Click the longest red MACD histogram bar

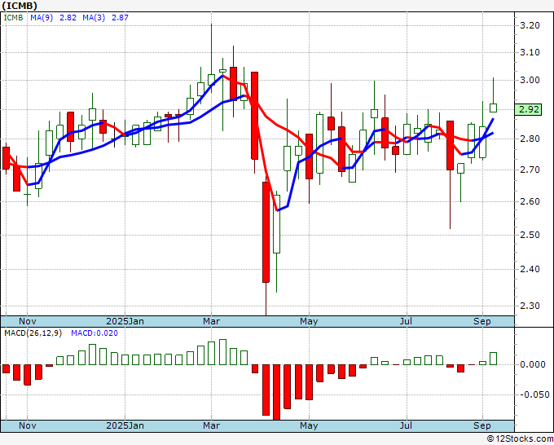point(276,392)
